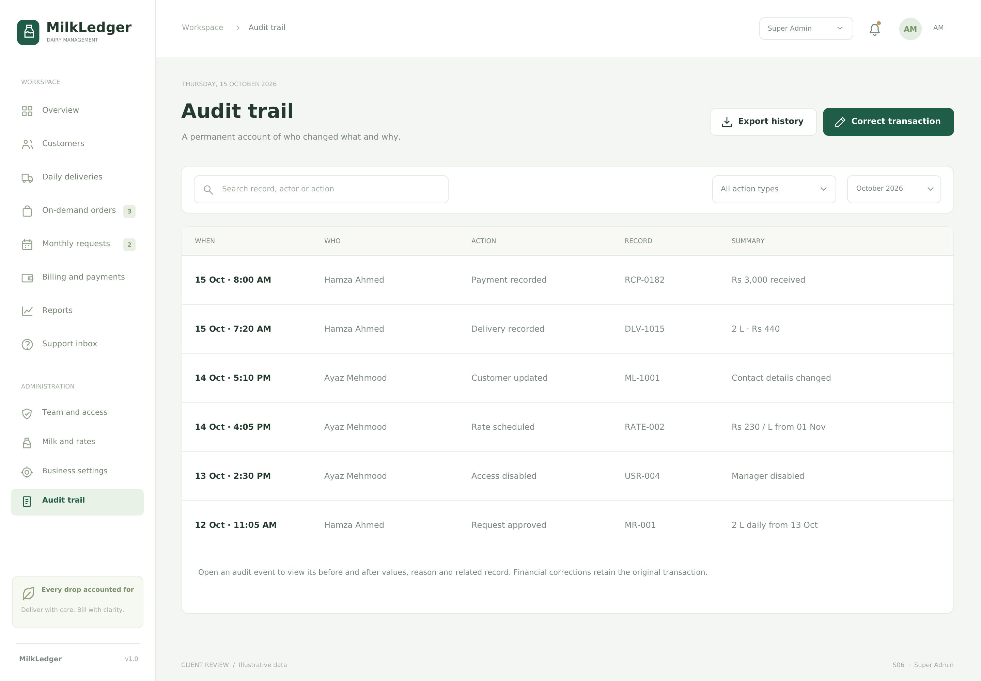Image resolution: width=981 pixels, height=681 pixels.
Task: Click Correct transaction button
Action: [x=888, y=122]
